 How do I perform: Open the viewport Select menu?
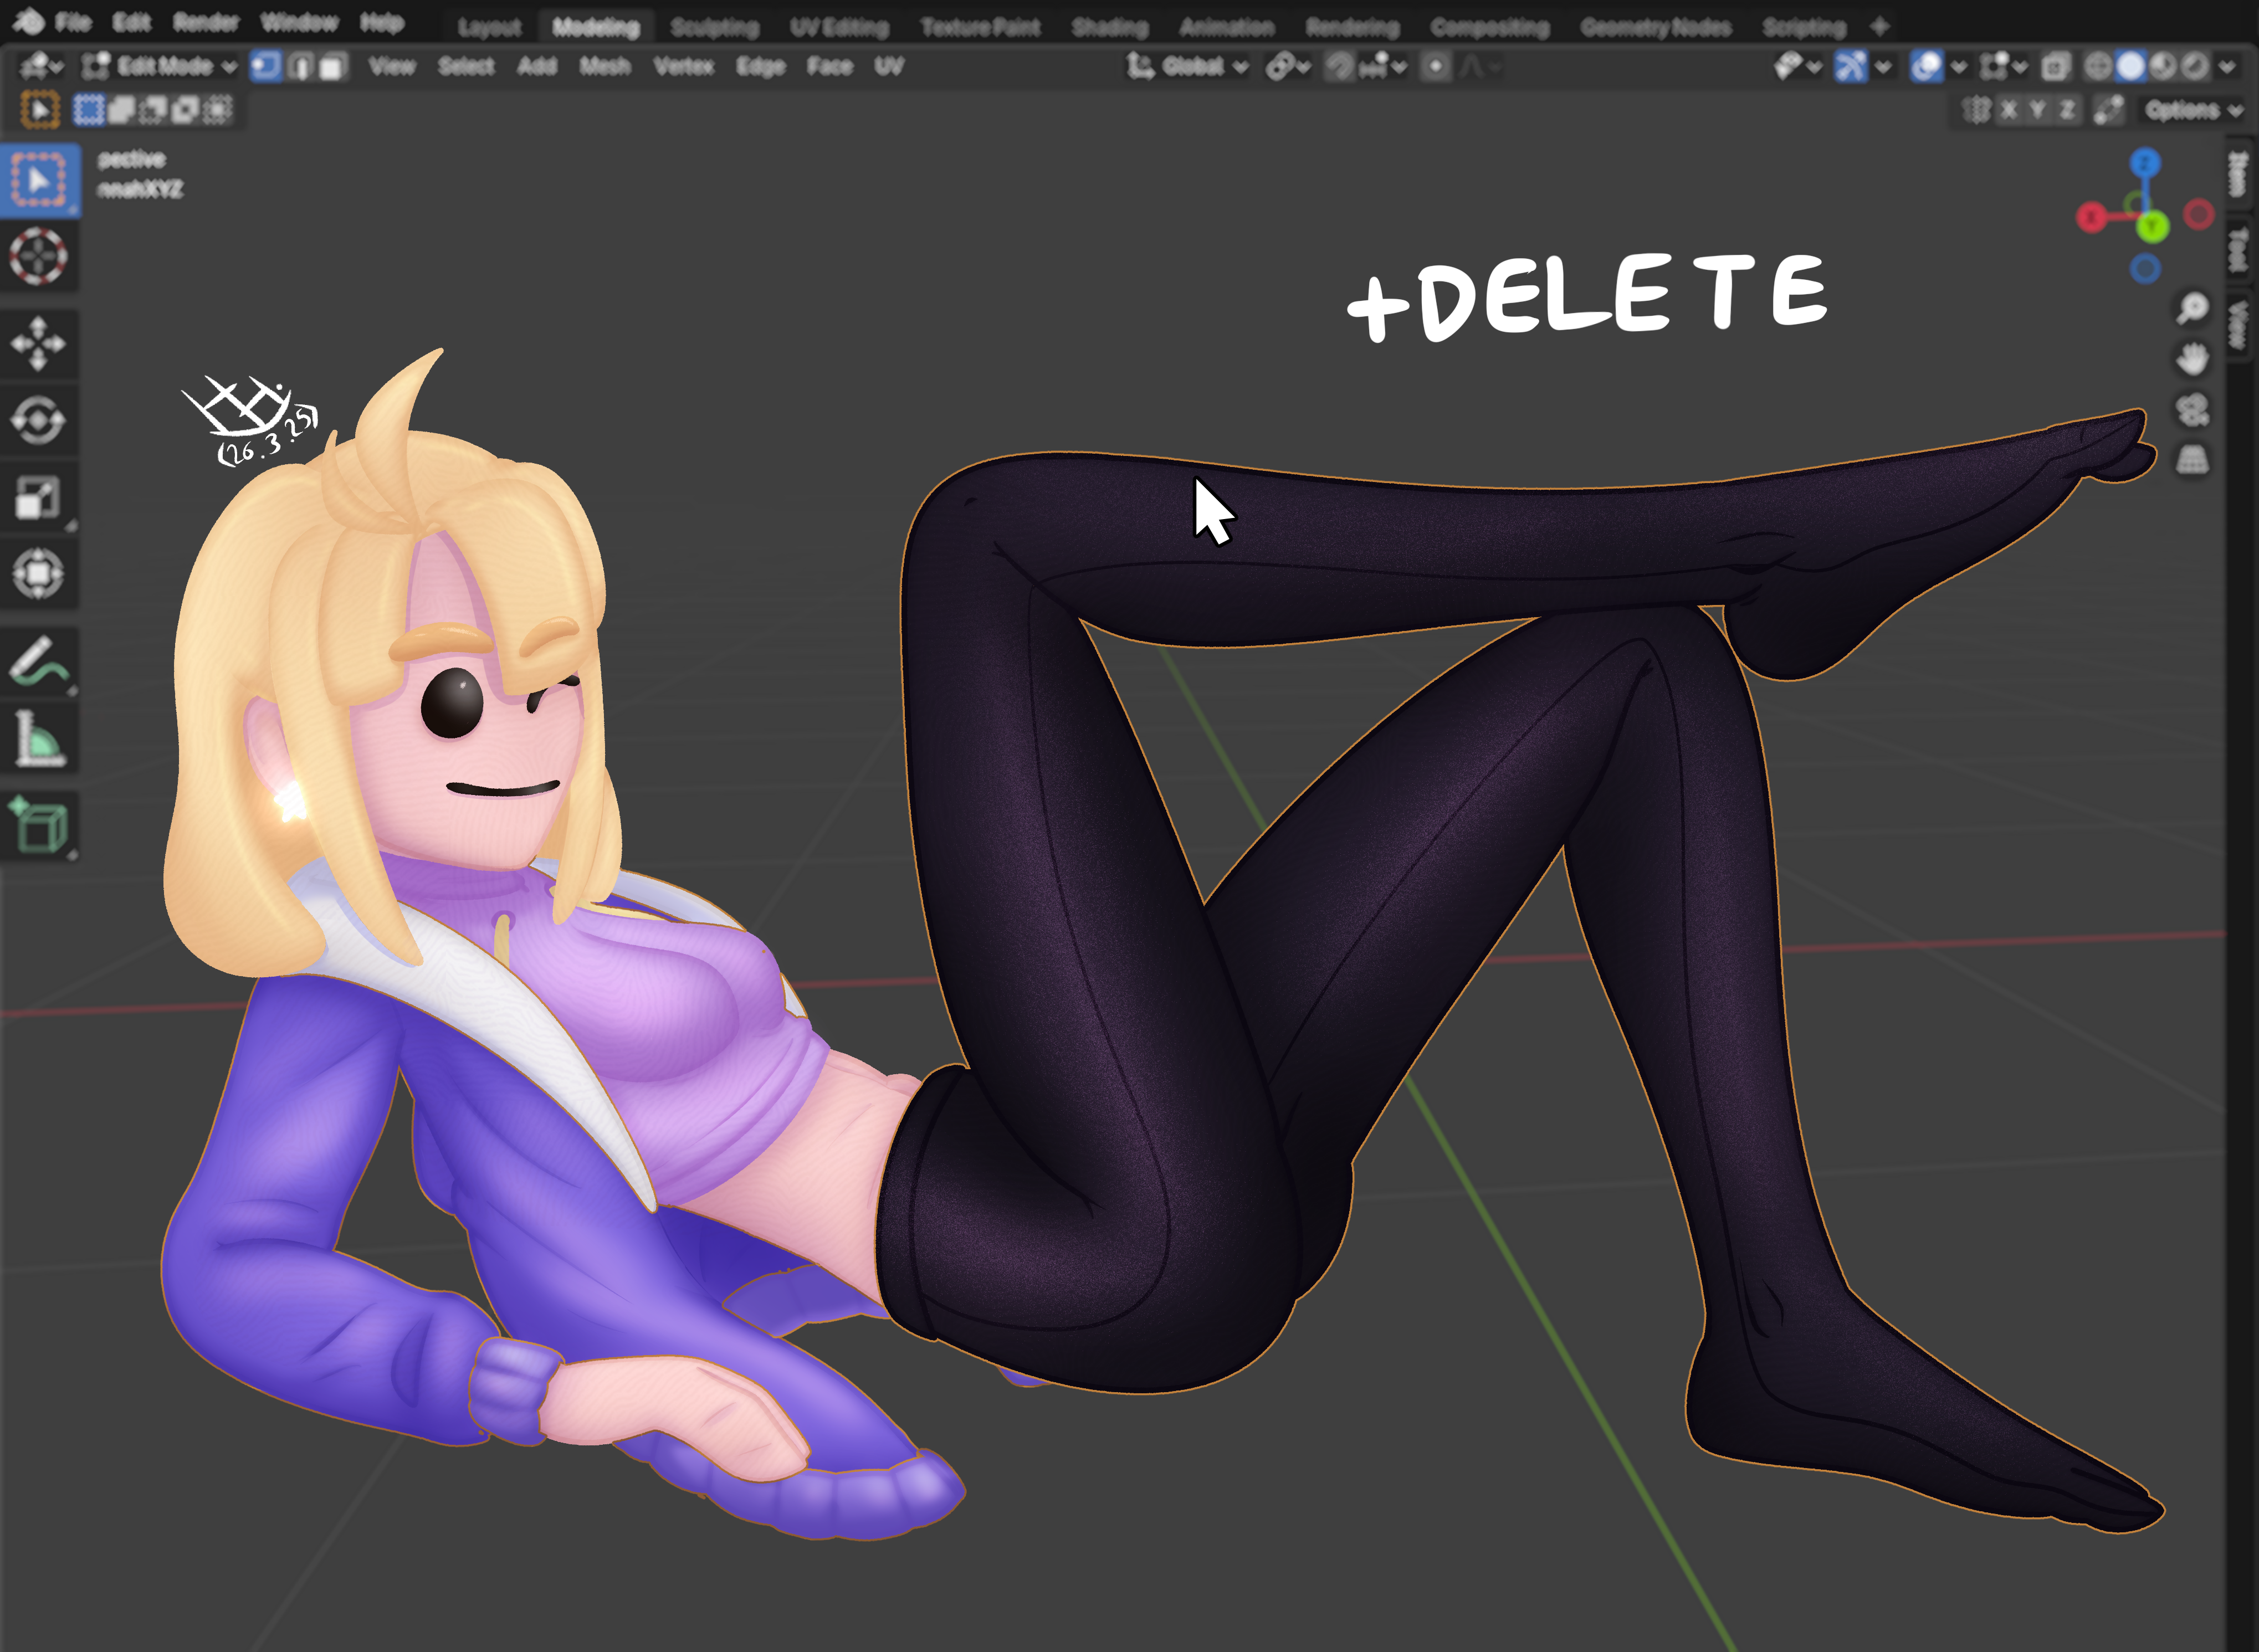pyautogui.click(x=466, y=66)
